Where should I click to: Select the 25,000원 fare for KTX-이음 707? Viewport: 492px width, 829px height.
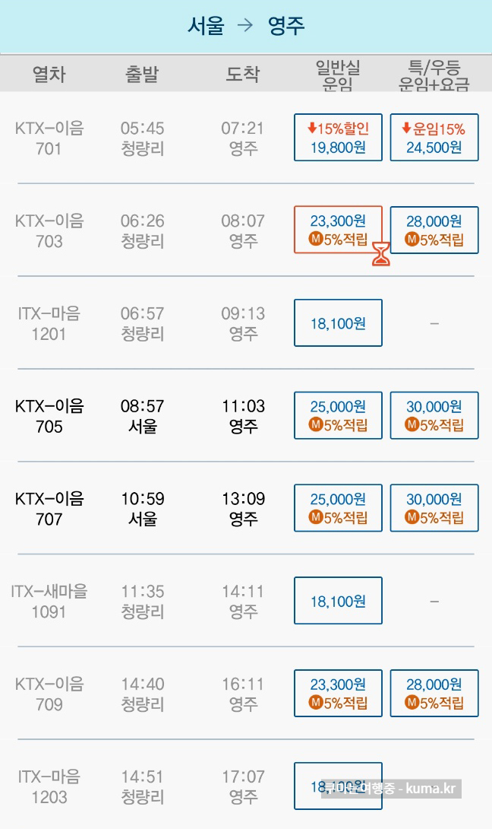click(x=338, y=508)
